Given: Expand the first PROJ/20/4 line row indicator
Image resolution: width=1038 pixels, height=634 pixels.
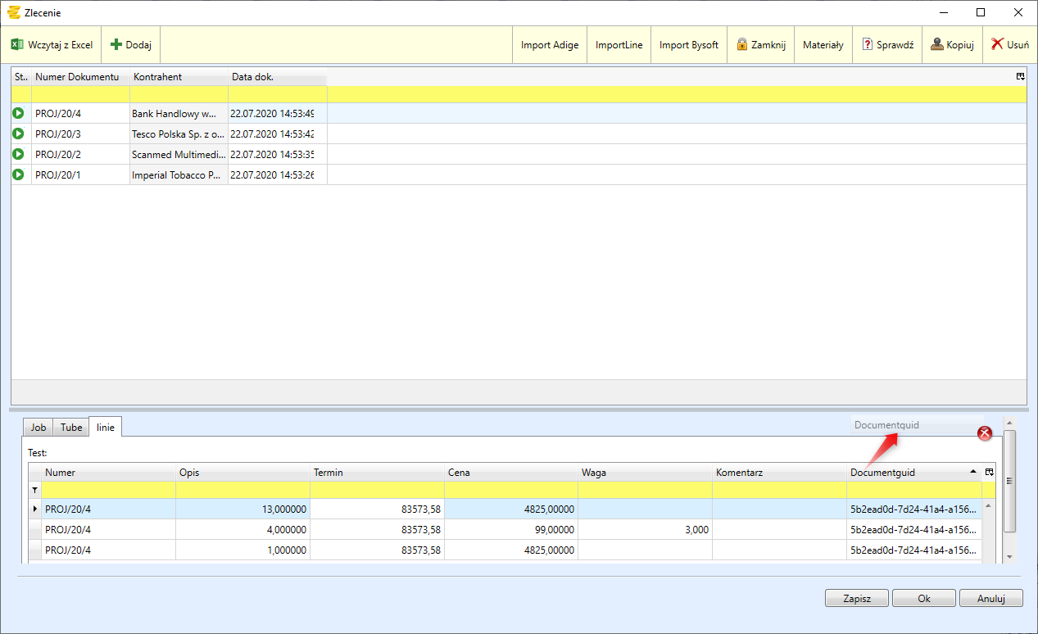Looking at the screenshot, I should [x=34, y=509].
